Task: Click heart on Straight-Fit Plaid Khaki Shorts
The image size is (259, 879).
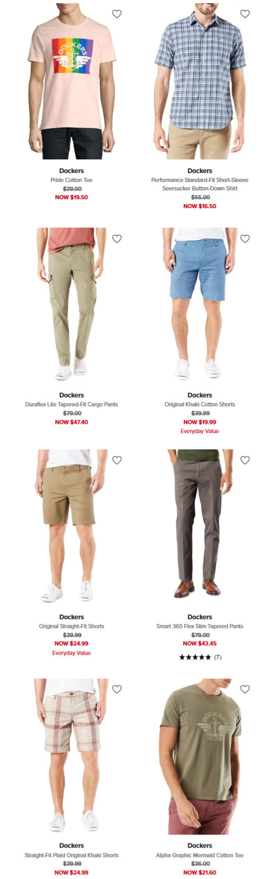Action: [117, 690]
